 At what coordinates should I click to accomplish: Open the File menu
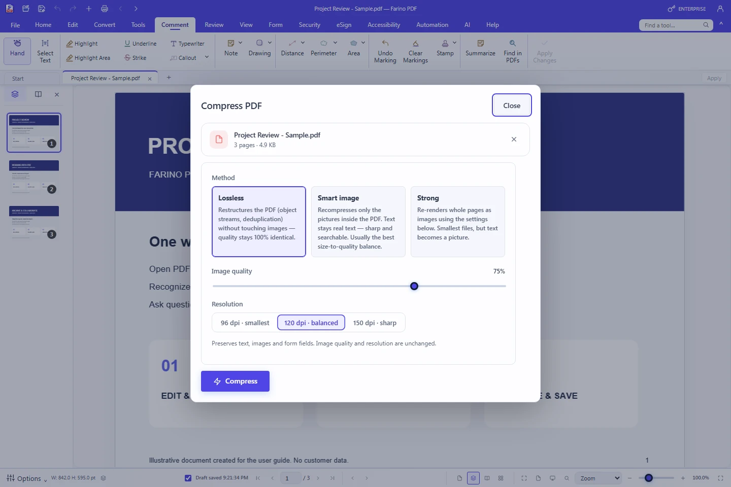(x=15, y=25)
